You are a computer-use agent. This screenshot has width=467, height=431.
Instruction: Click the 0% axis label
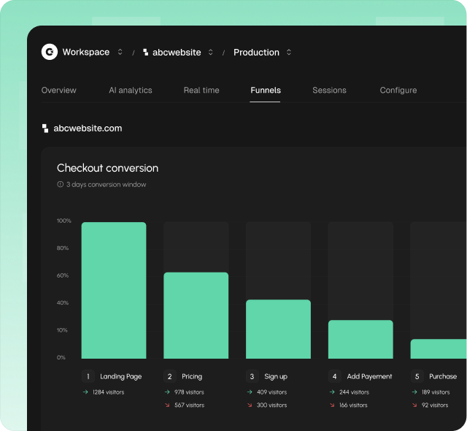(x=61, y=358)
